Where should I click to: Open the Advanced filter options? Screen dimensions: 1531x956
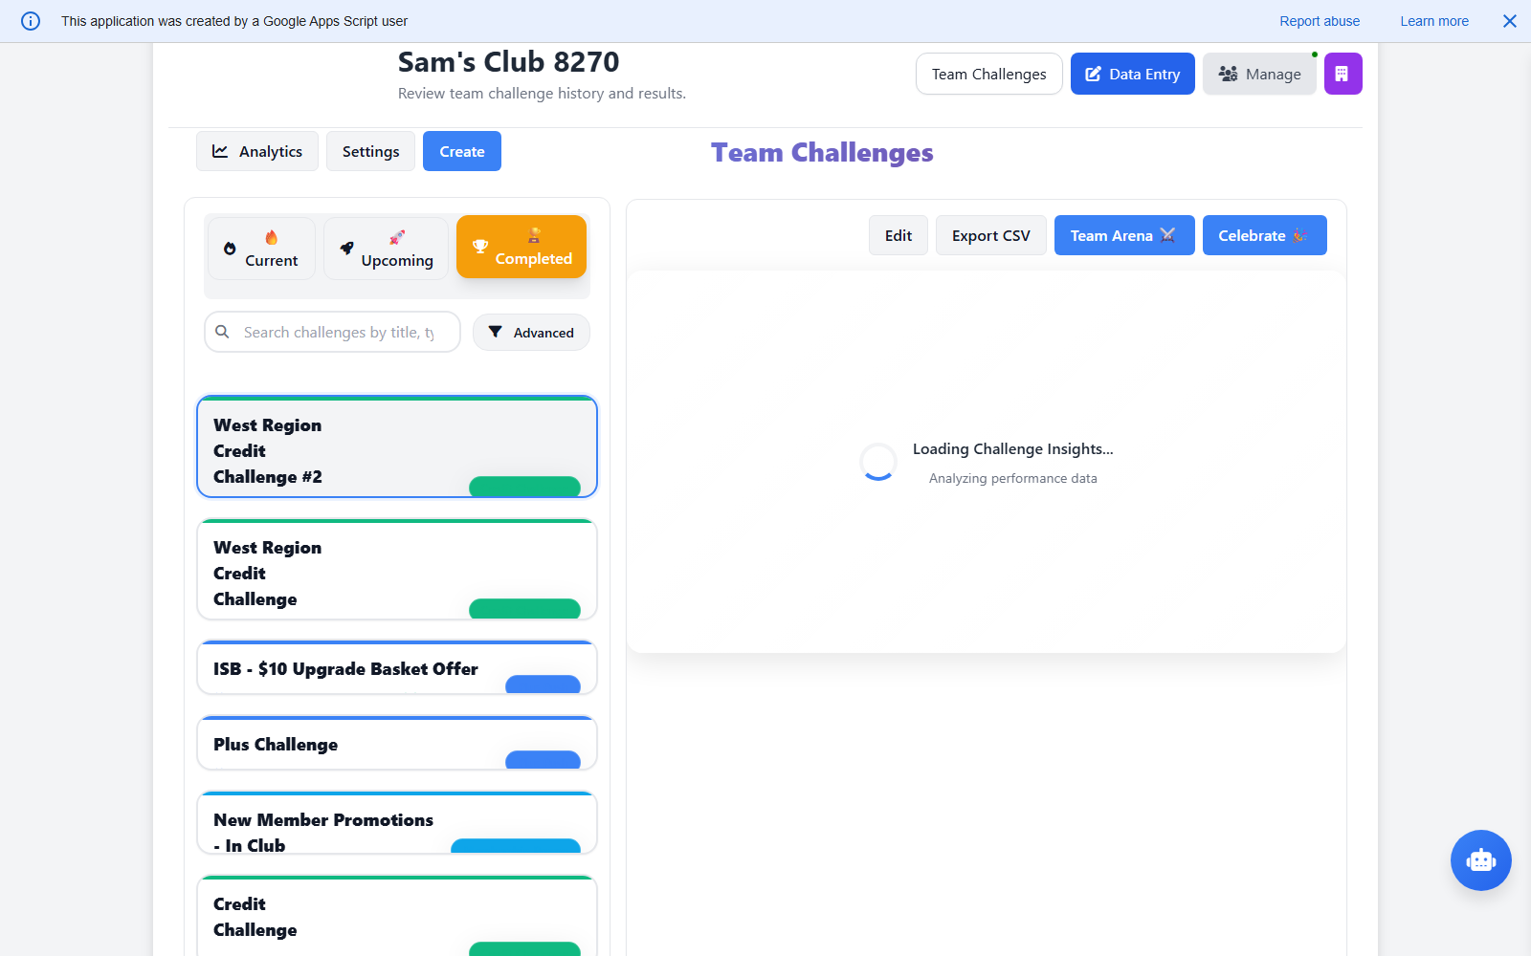pos(531,332)
